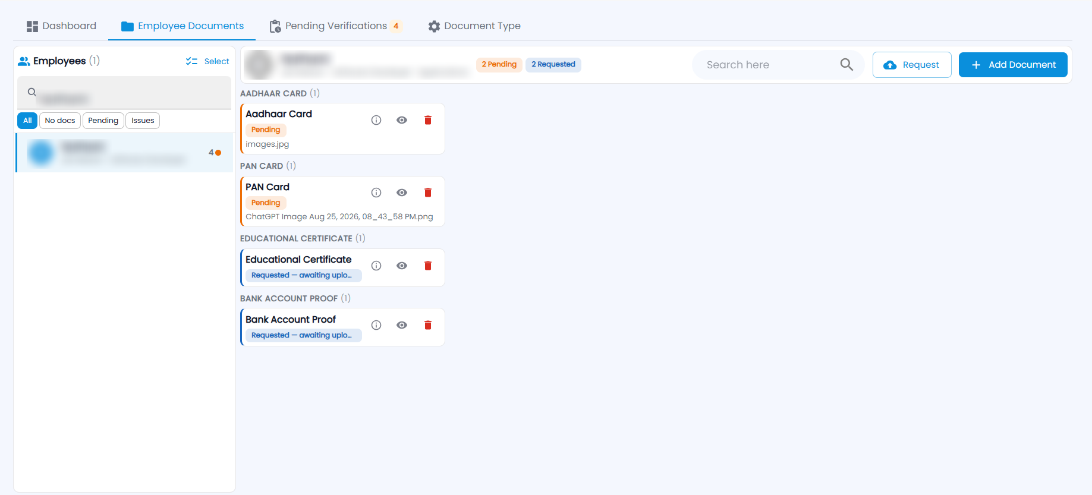This screenshot has height=495, width=1092.
Task: Click the 2 Requested status badge
Action: tap(553, 64)
